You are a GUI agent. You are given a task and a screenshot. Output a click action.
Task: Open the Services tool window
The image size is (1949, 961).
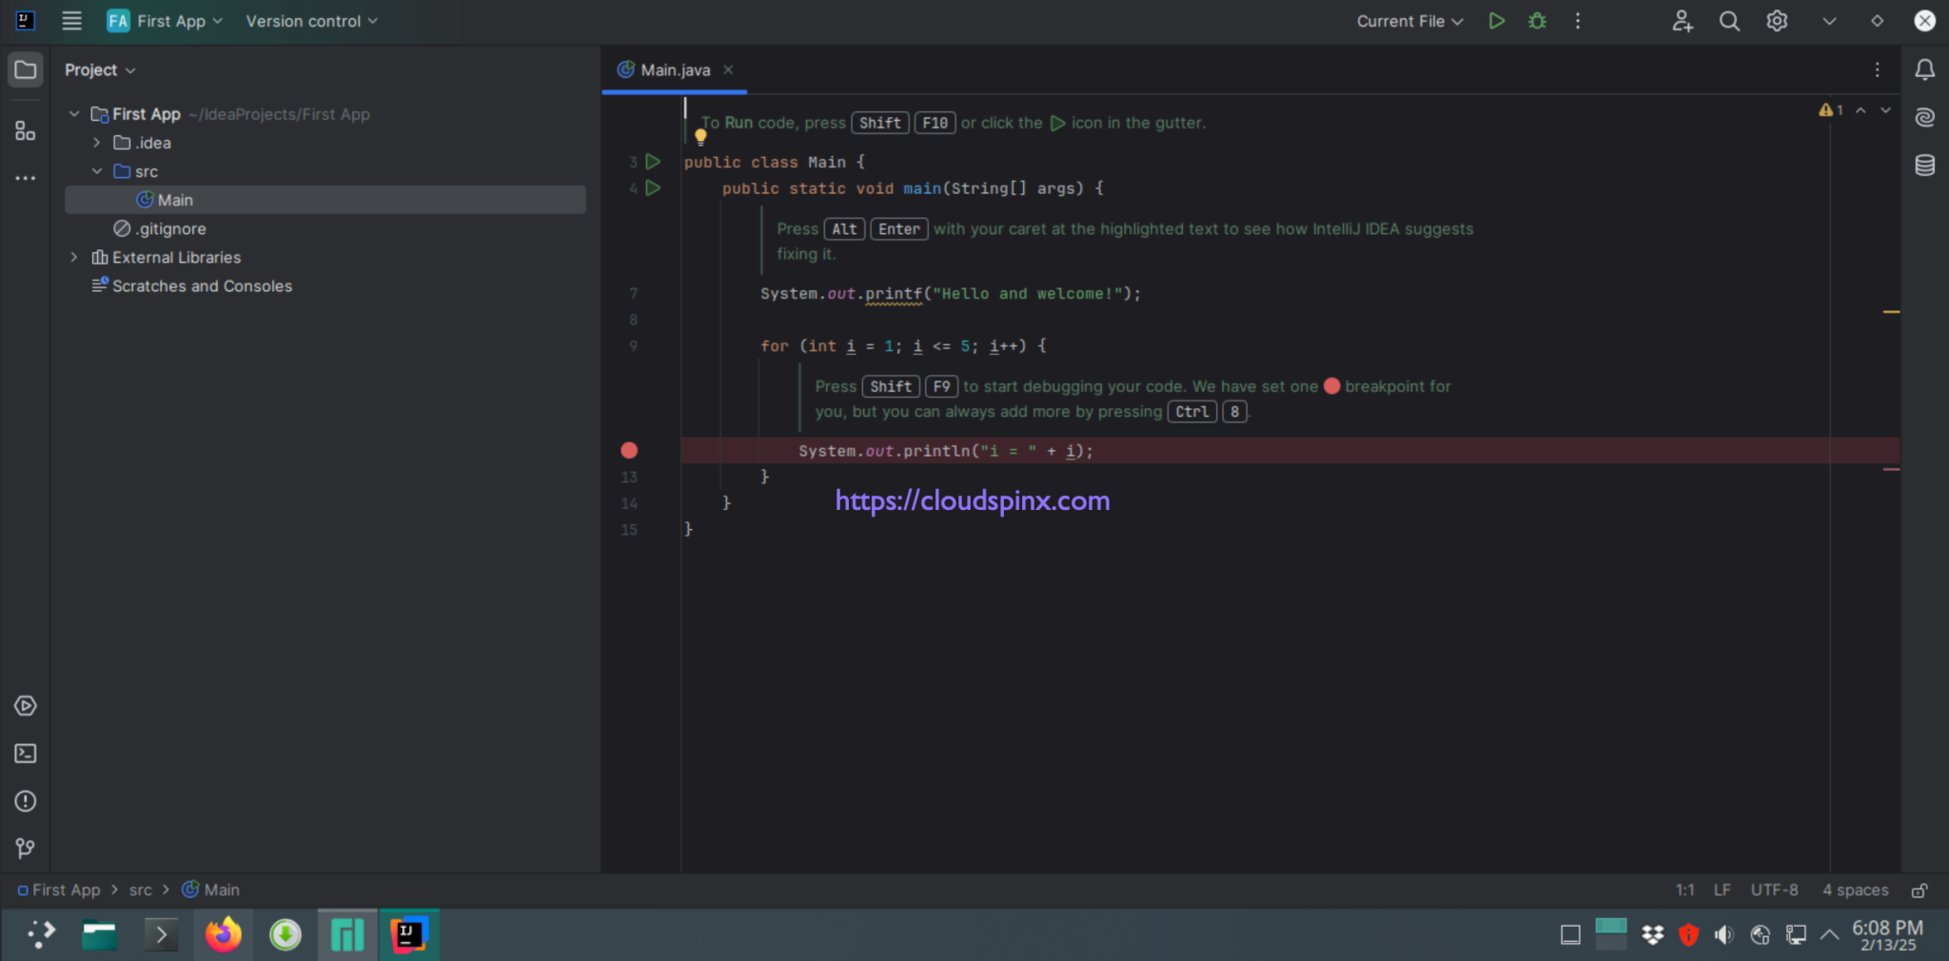coord(25,705)
